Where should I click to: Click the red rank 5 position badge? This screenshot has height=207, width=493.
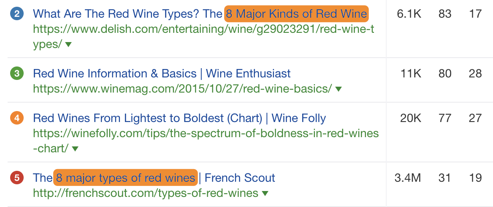pyautogui.click(x=17, y=178)
